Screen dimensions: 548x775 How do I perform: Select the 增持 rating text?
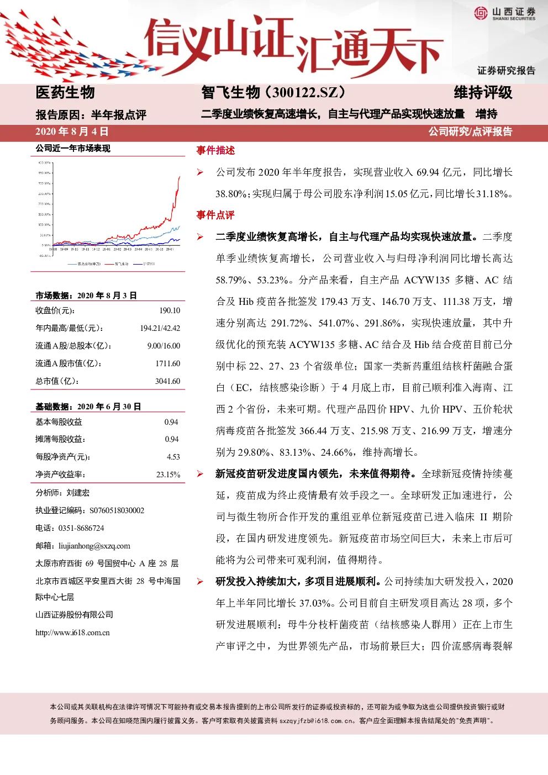486,114
